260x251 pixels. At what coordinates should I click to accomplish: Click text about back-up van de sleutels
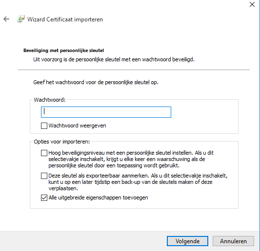[138, 182]
